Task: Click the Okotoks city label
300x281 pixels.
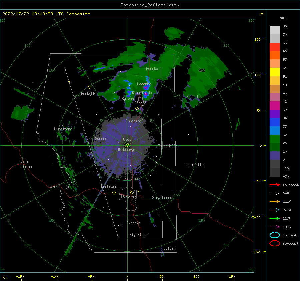Action: point(133,223)
